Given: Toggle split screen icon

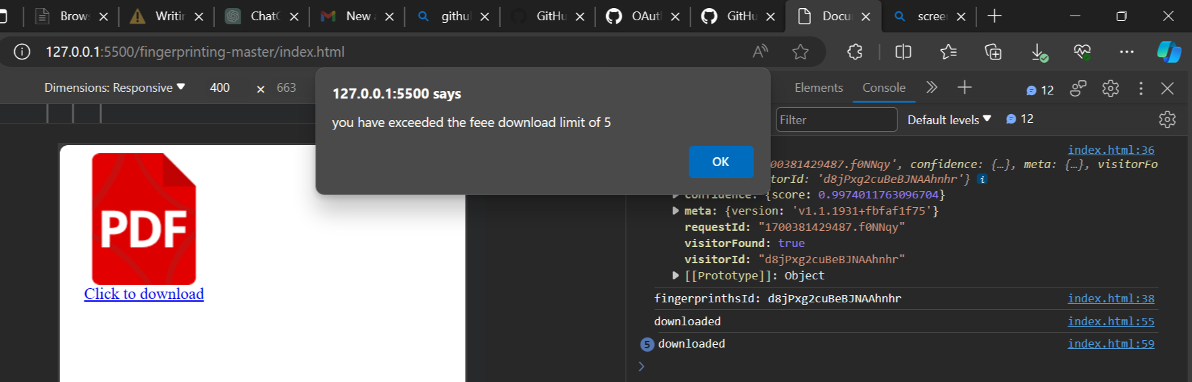Looking at the screenshot, I should (903, 52).
